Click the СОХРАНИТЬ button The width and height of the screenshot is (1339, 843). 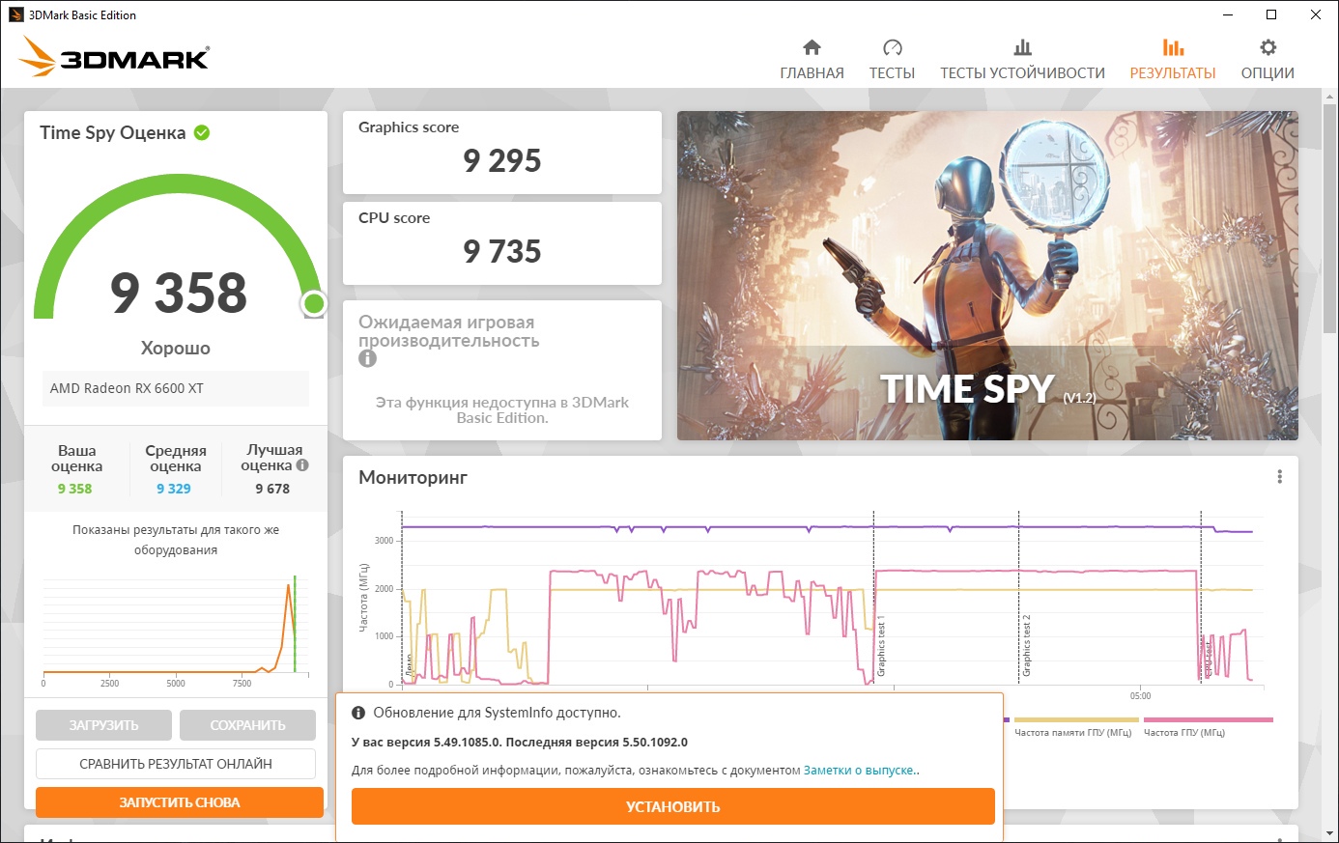click(248, 725)
